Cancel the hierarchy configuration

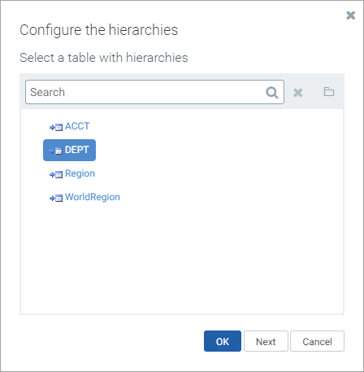pos(317,341)
